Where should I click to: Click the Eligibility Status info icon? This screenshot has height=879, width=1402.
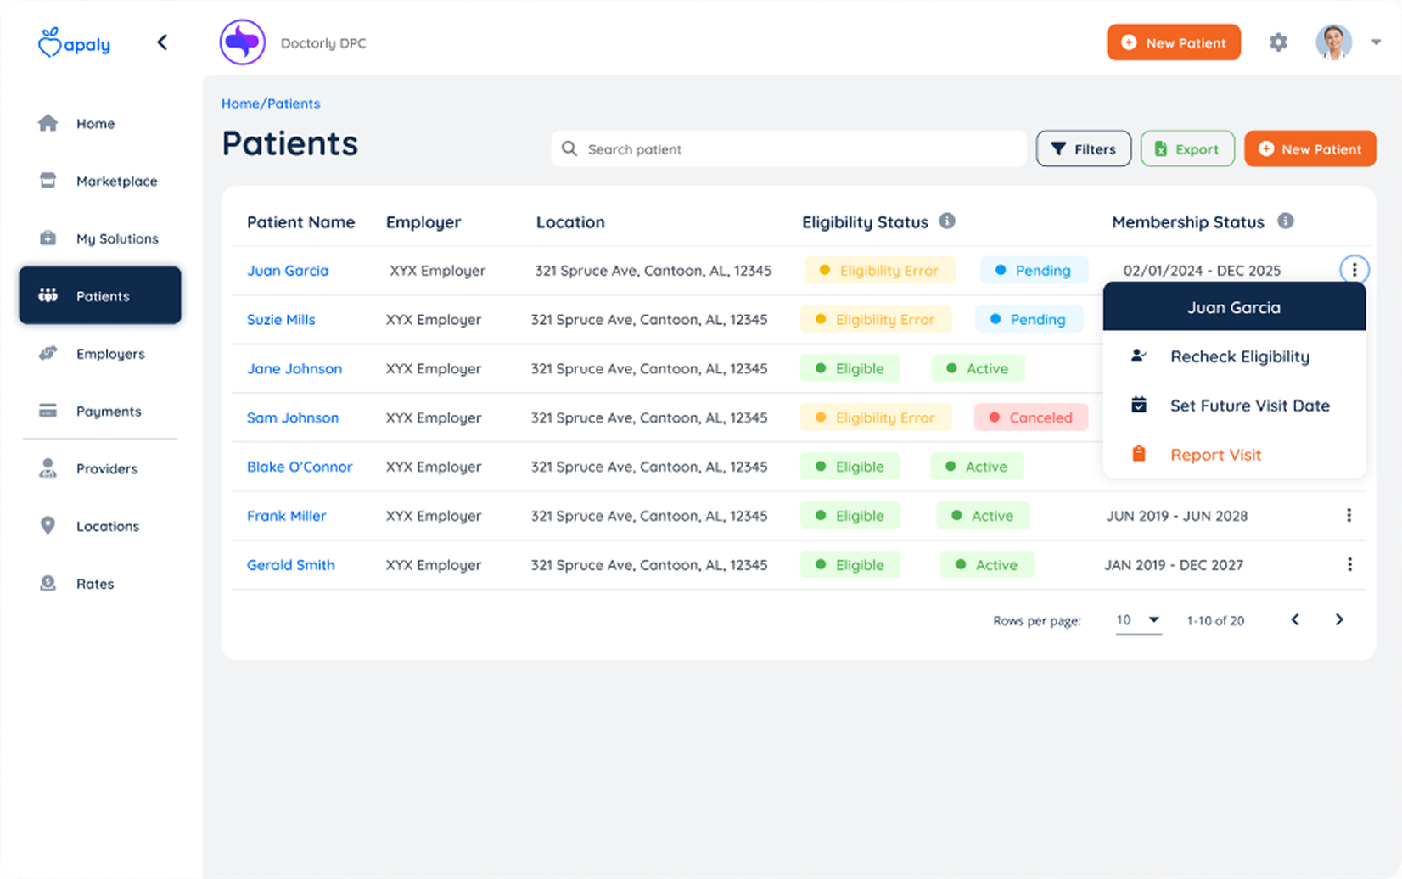tap(947, 221)
